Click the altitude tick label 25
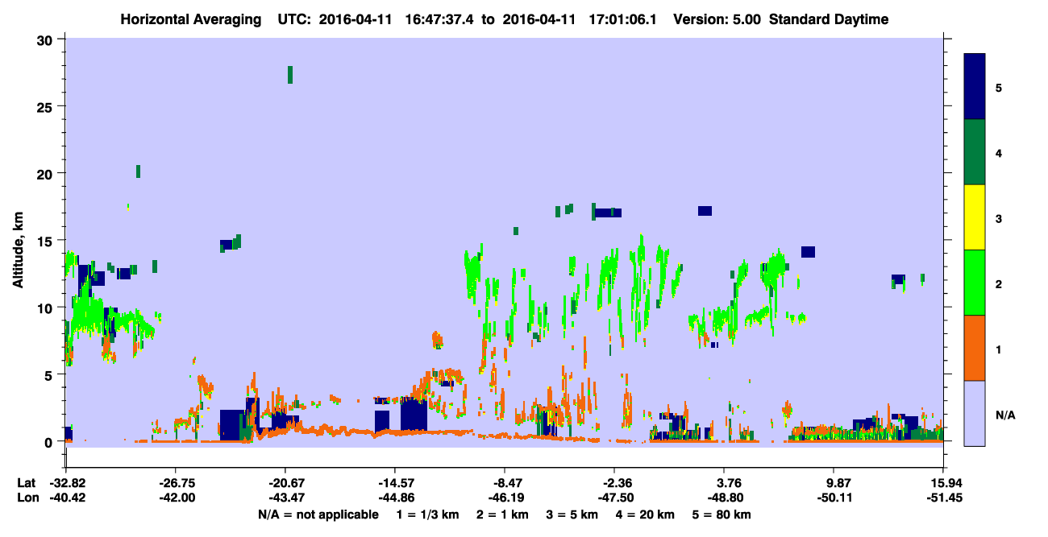 (x=45, y=106)
